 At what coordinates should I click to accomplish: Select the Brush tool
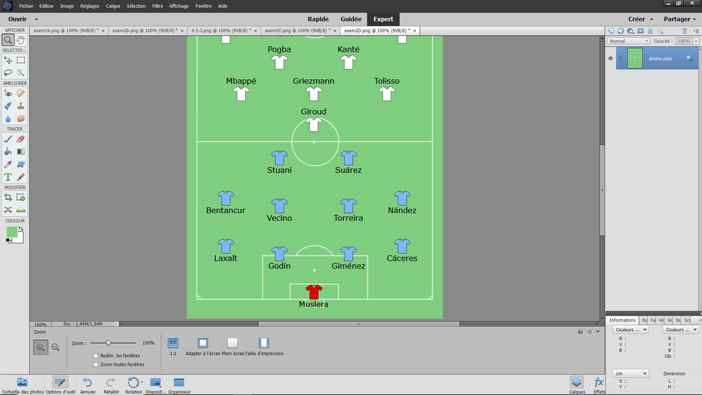pyautogui.click(x=8, y=139)
